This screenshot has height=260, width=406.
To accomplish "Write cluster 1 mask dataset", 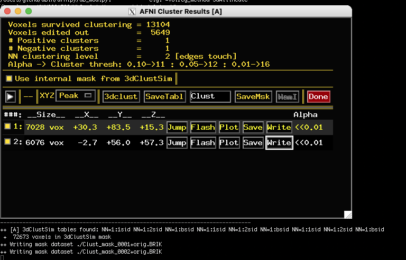I will [279, 128].
